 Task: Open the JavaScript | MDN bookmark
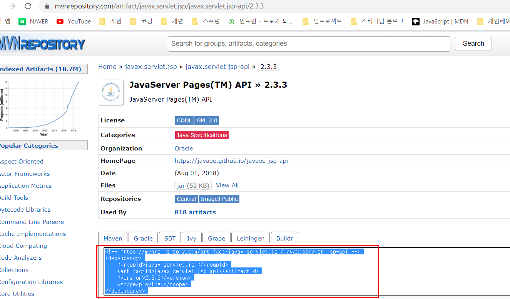[x=440, y=22]
